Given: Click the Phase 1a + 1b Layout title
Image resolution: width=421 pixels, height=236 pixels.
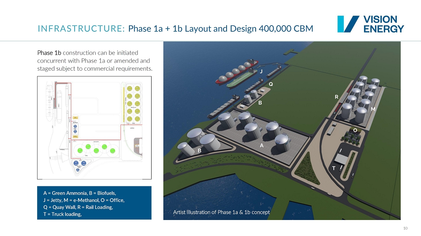Looking at the screenshot, I should pos(220,29).
